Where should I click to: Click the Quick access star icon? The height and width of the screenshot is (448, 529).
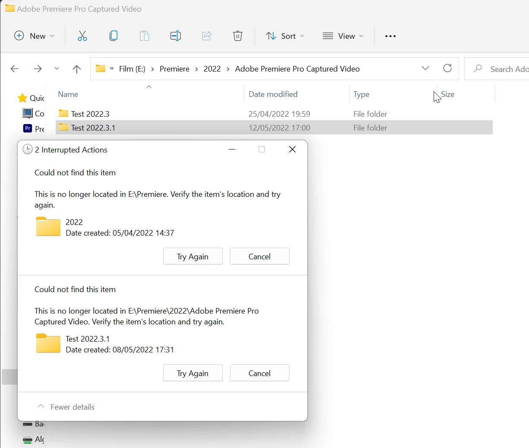(x=22, y=98)
